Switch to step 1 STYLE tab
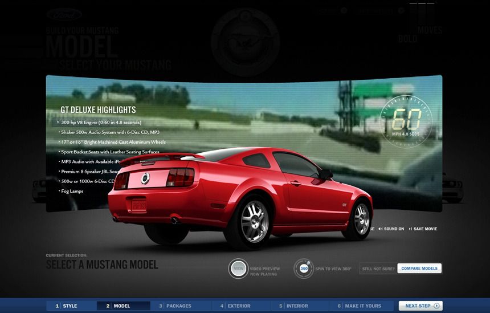The height and width of the screenshot is (313, 490). (72, 306)
